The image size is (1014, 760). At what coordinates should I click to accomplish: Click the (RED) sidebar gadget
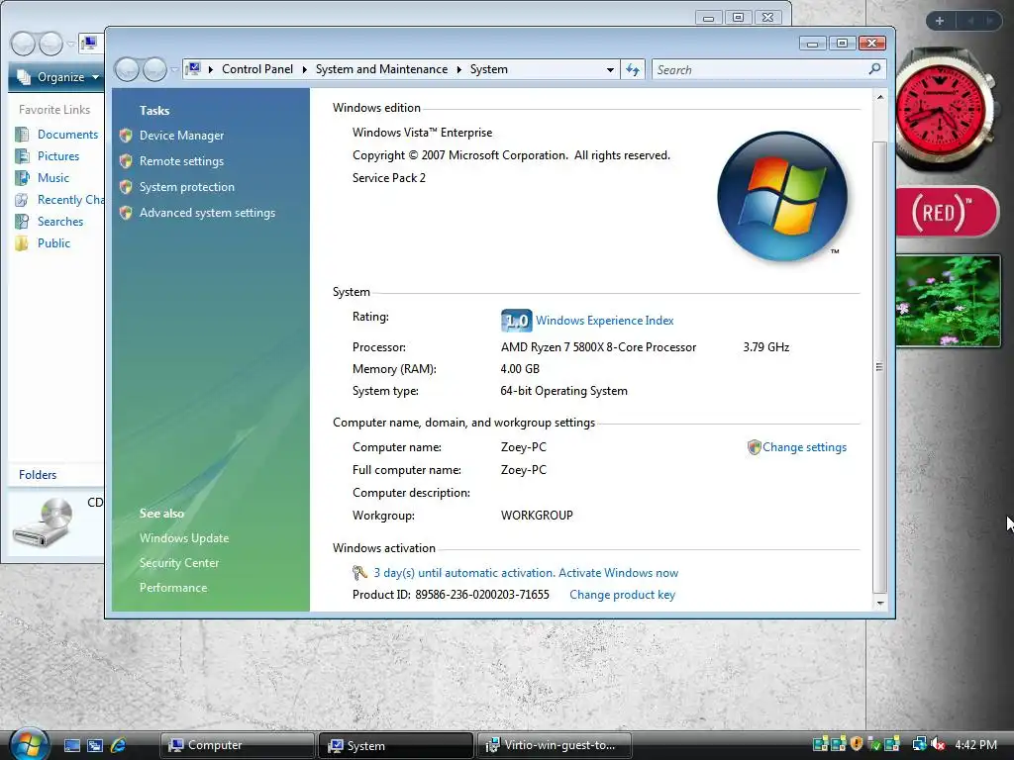tap(948, 212)
